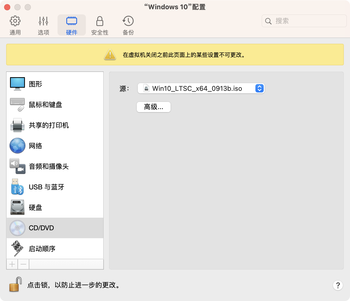350x301 pixels.
Task: Open the 安全性 security tab
Action: click(100, 25)
